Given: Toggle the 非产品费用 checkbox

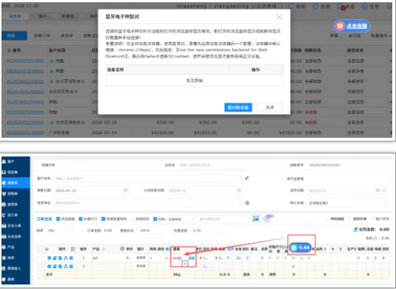Looking at the screenshot, I should (284, 179).
